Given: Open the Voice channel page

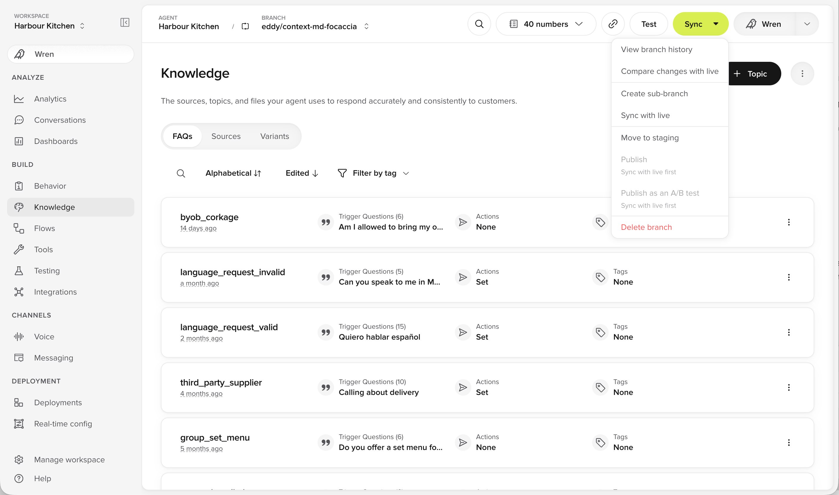Looking at the screenshot, I should tap(70, 337).
